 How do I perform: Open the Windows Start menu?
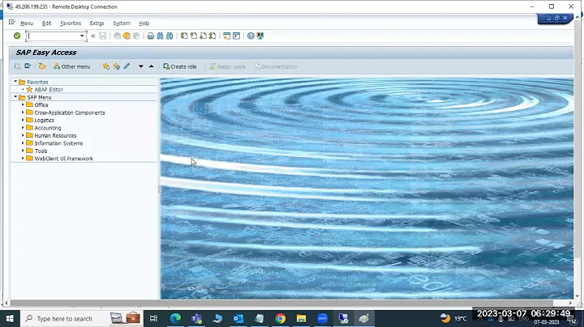[x=10, y=318]
